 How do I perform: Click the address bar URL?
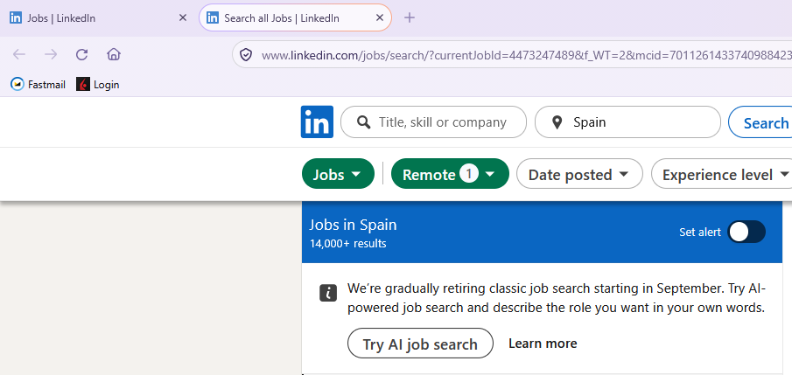pos(525,54)
